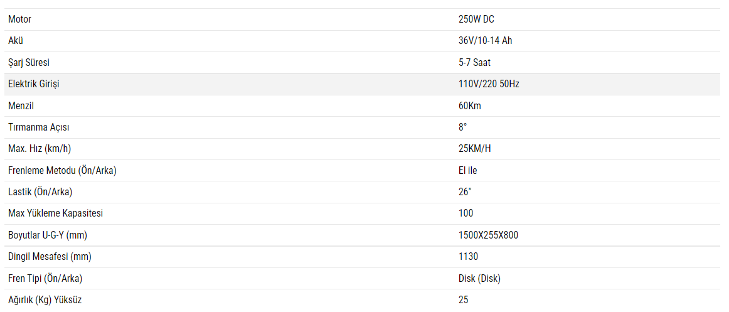Select the 1500X255X800 dimensions value
This screenshot has width=729, height=312.
[488, 235]
